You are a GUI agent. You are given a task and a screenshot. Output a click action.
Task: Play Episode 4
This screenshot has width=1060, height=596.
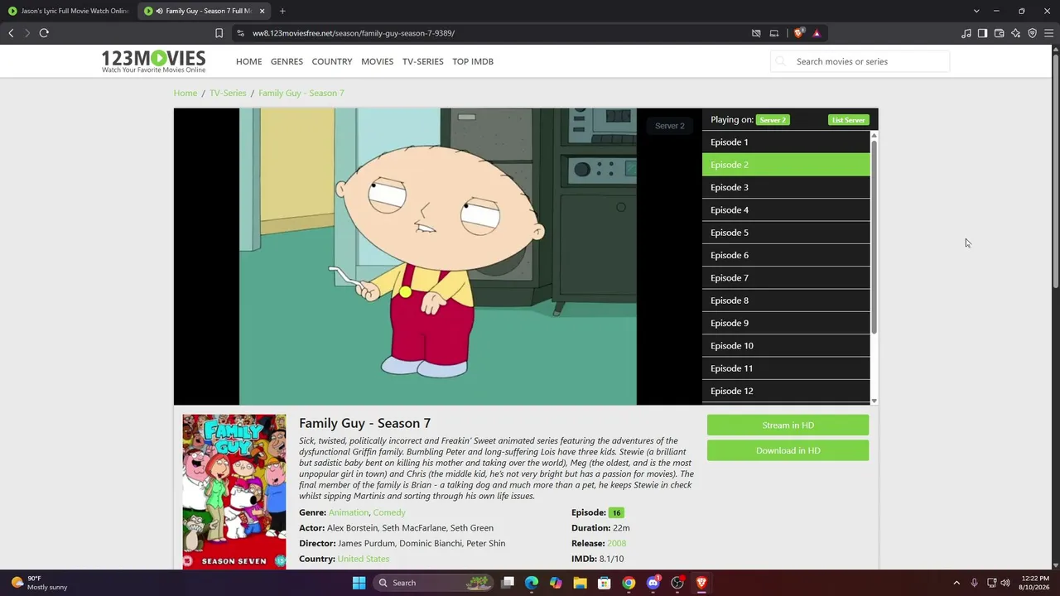click(x=786, y=210)
